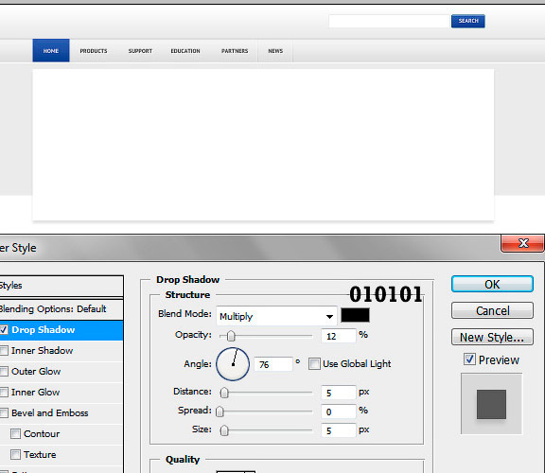This screenshot has width=545, height=473.
Task: Enable the Inner Glow checkbox
Action: coord(4,392)
